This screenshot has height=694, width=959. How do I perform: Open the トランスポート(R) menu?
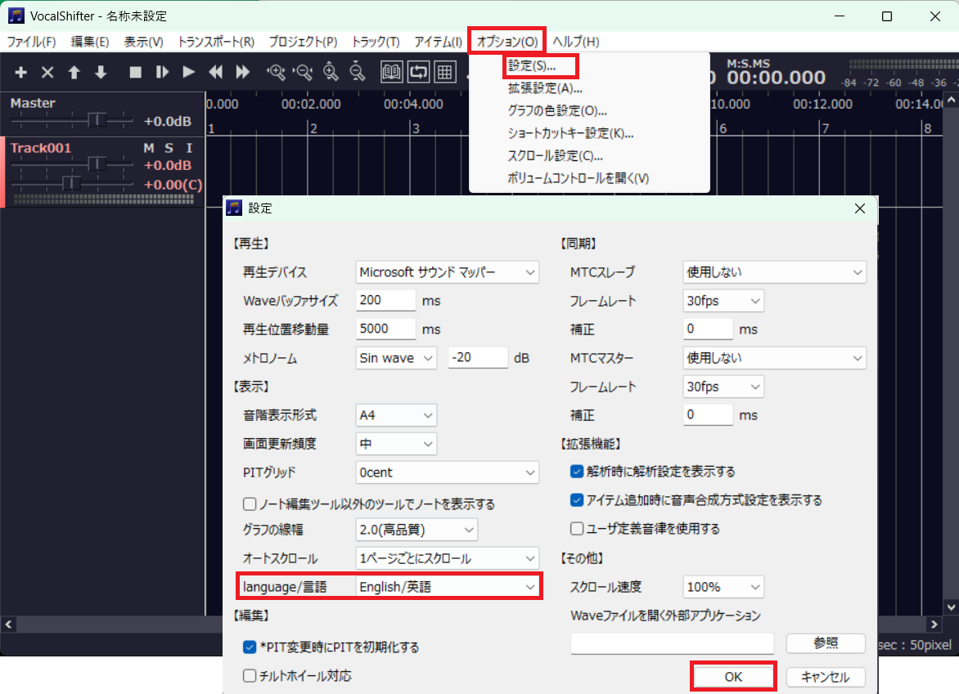[216, 42]
